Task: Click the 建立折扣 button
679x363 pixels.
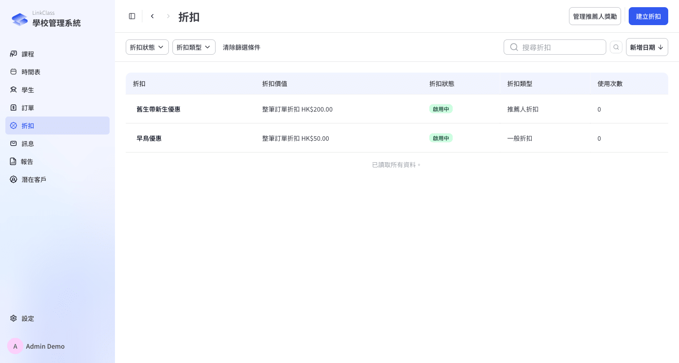Action: [648, 16]
